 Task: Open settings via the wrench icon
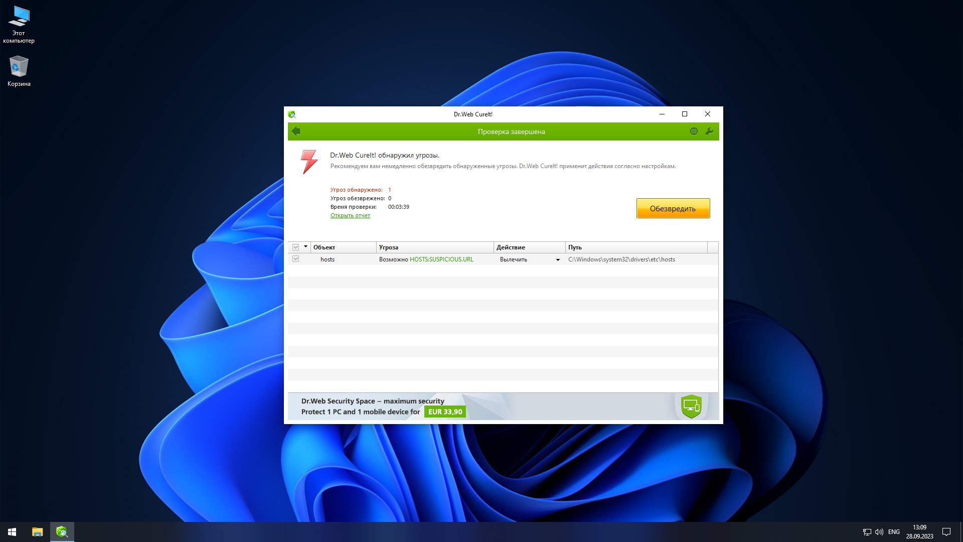point(709,131)
